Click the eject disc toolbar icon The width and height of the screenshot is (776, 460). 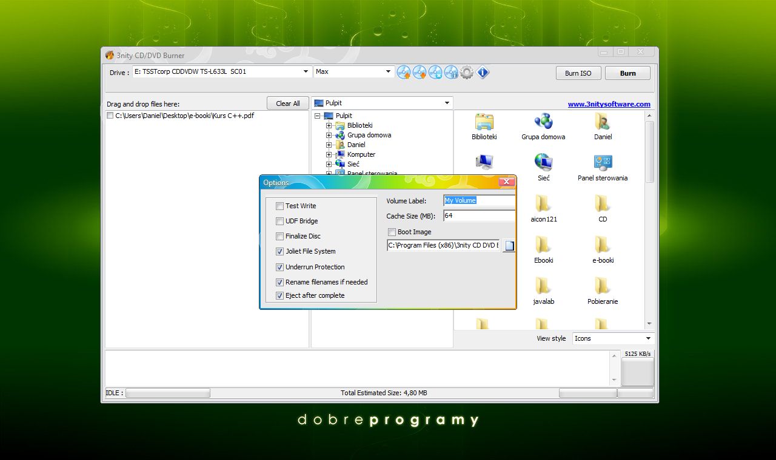click(404, 73)
